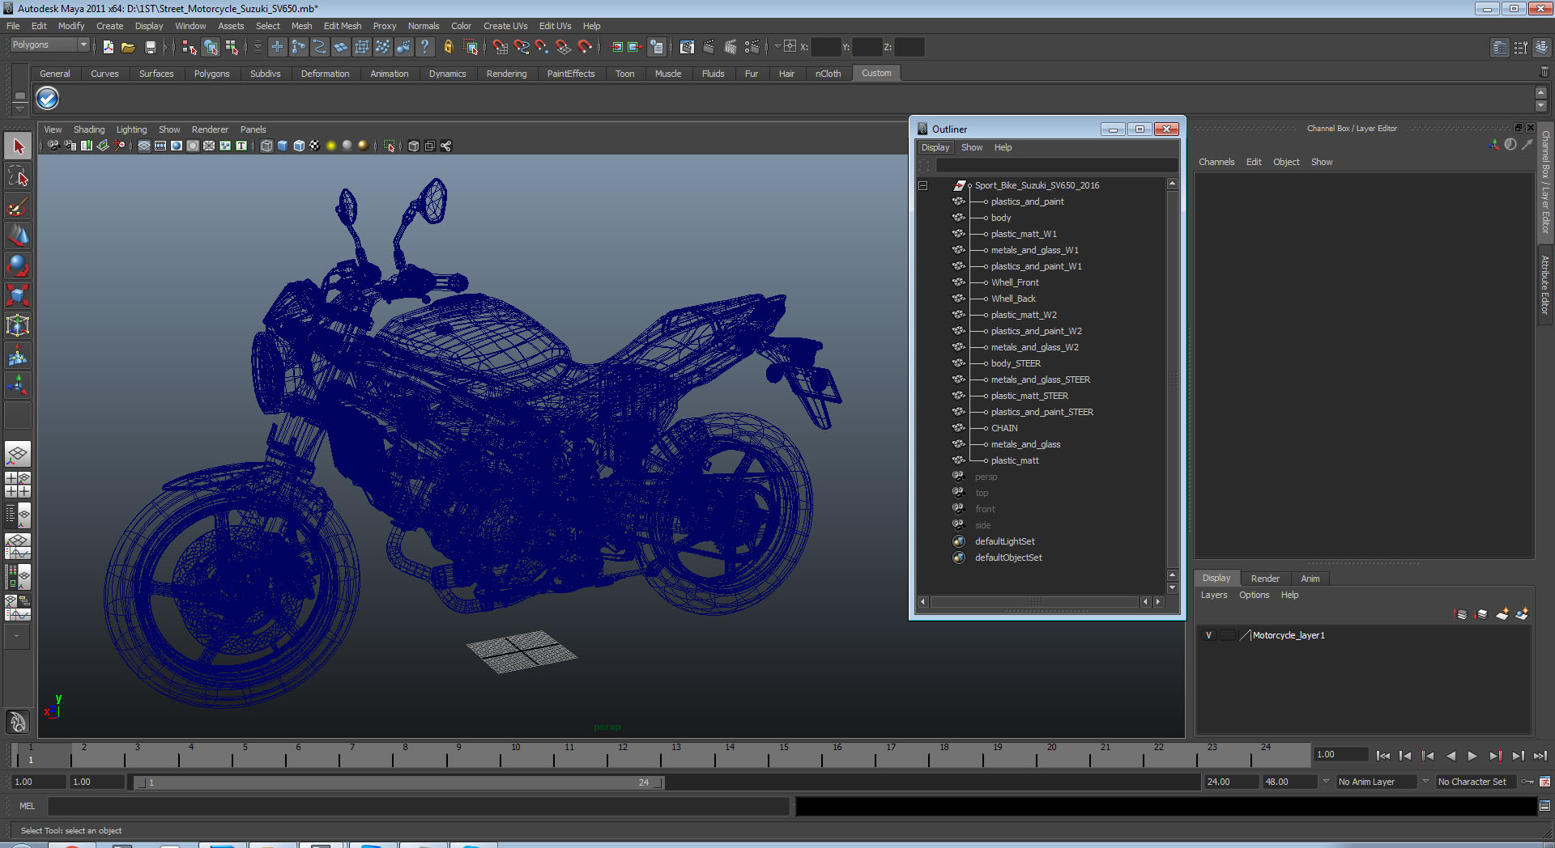Viewport: 1555px width, 848px height.
Task: Click the time range slider bar
Action: click(398, 782)
